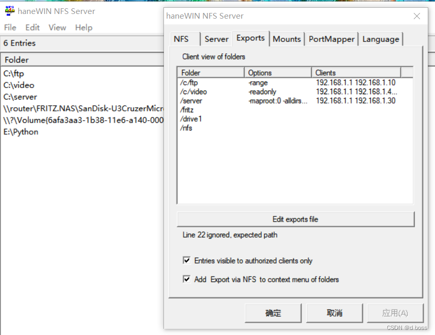Open the View menu
The width and height of the screenshot is (435, 335).
point(57,27)
